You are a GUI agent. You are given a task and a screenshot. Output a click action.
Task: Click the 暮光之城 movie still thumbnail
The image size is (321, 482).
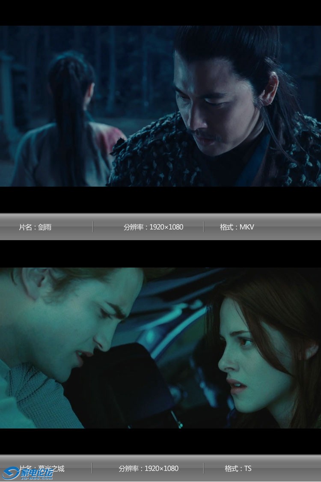(160, 348)
